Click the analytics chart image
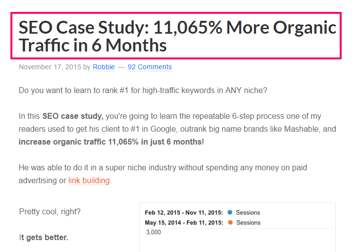Image resolution: width=359 pixels, height=252 pixels. (x=237, y=227)
